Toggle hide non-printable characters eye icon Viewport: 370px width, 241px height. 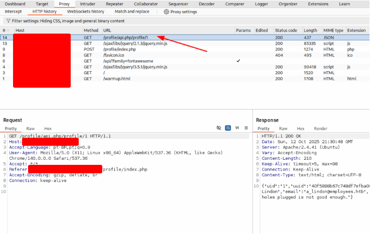219,128
